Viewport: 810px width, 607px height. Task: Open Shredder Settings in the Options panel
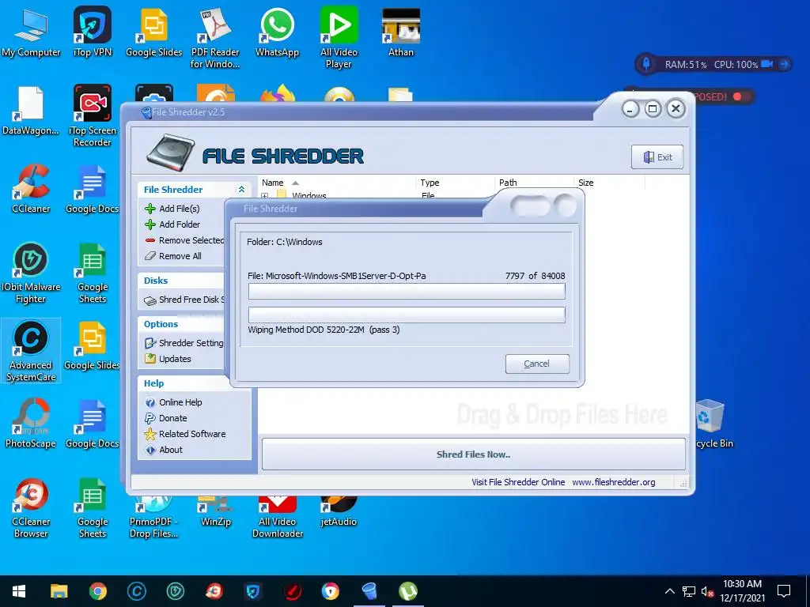(x=184, y=343)
